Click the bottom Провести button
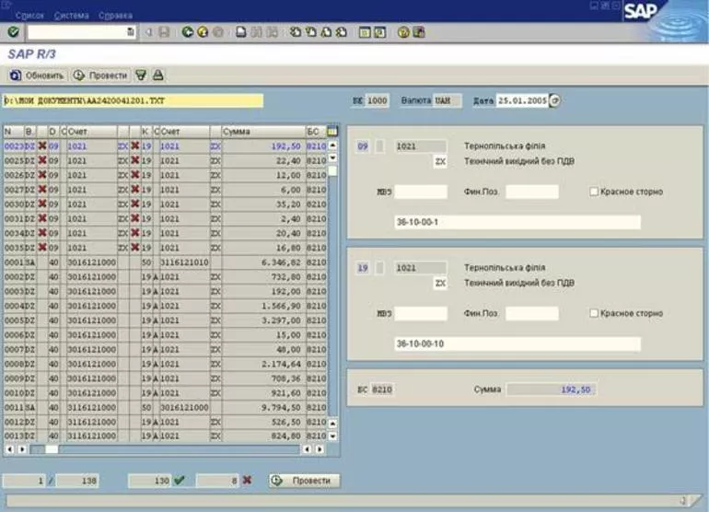Viewport: 709px width, 512px height. [x=304, y=481]
